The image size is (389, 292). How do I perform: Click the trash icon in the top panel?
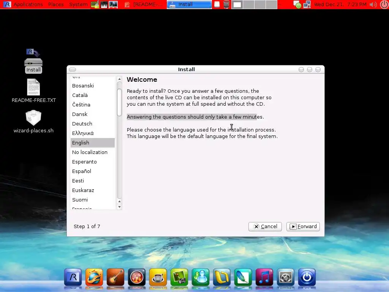226,5
